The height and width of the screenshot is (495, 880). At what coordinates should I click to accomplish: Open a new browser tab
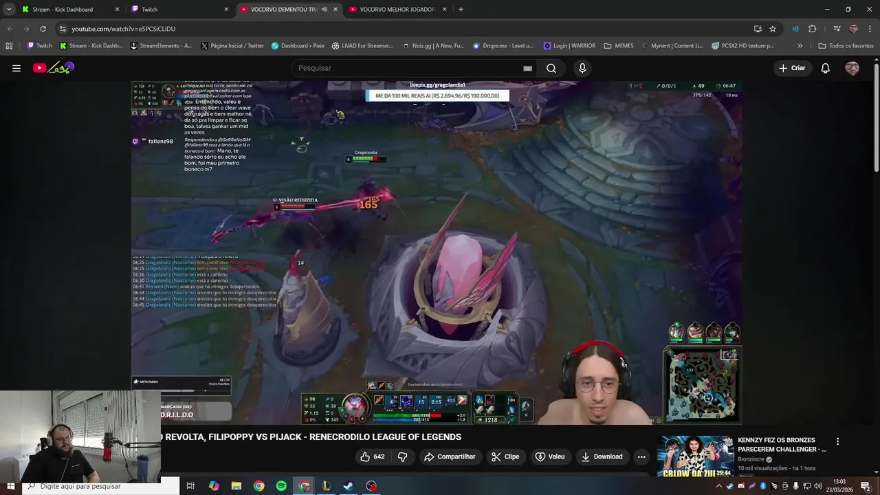click(461, 9)
